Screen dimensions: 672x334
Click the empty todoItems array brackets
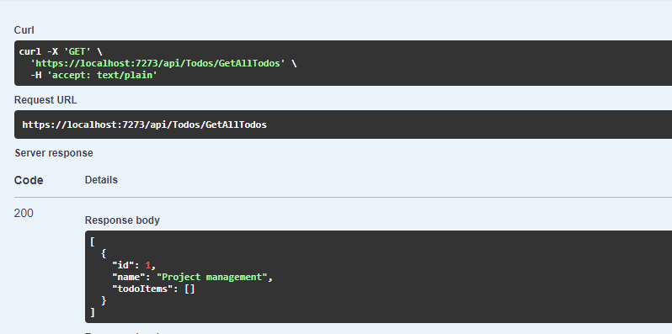coord(189,289)
